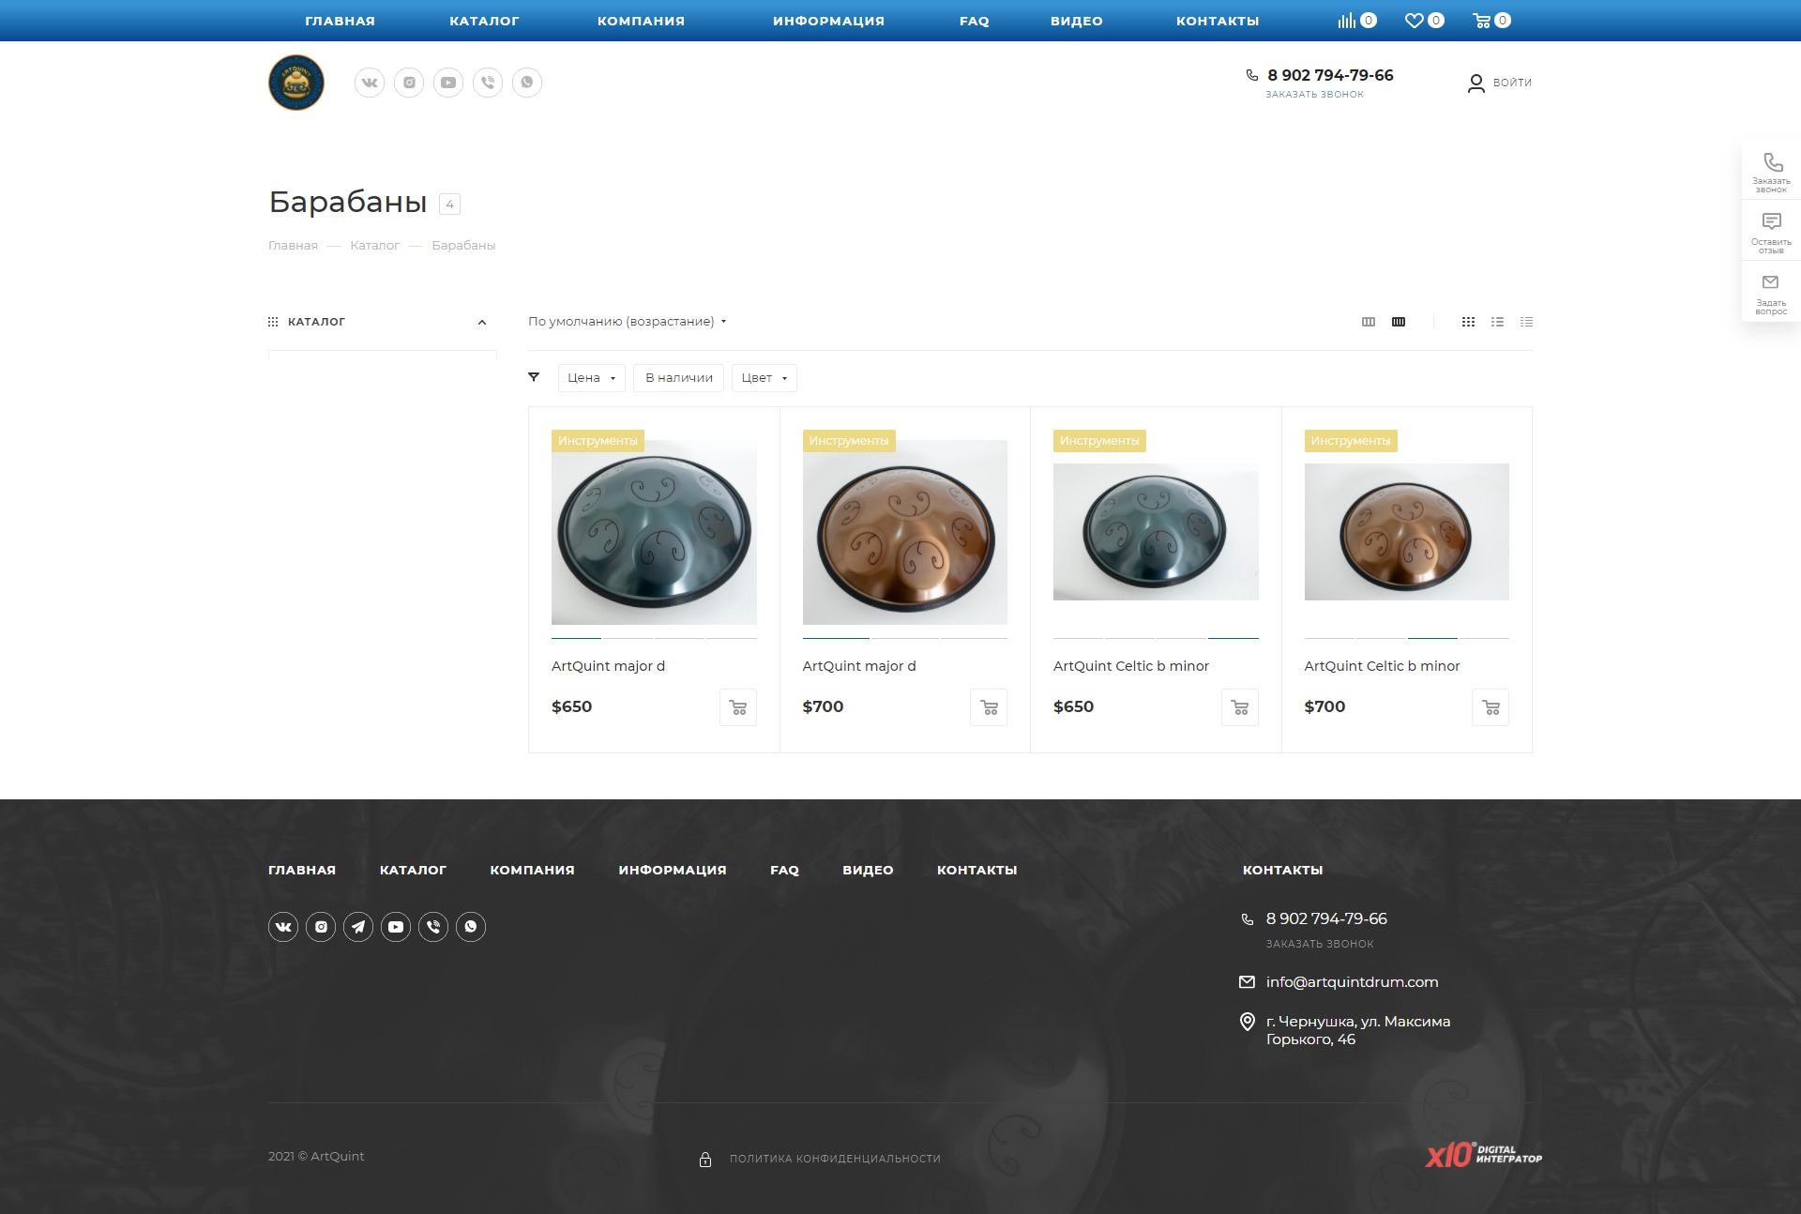This screenshot has height=1214, width=1801.
Task: Click the filter funnel icon
Action: pyautogui.click(x=534, y=377)
